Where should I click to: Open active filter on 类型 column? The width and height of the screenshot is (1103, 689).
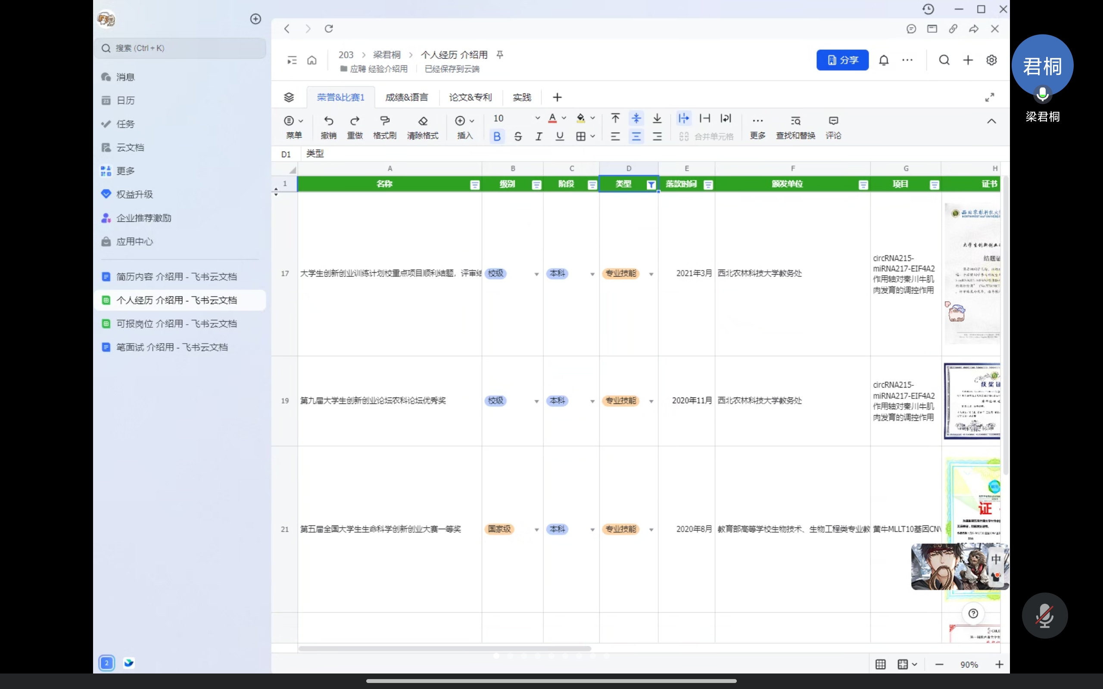[651, 185]
